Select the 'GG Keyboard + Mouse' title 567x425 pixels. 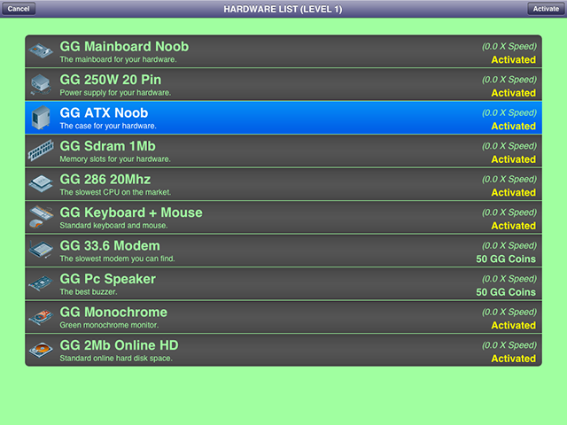tap(131, 212)
